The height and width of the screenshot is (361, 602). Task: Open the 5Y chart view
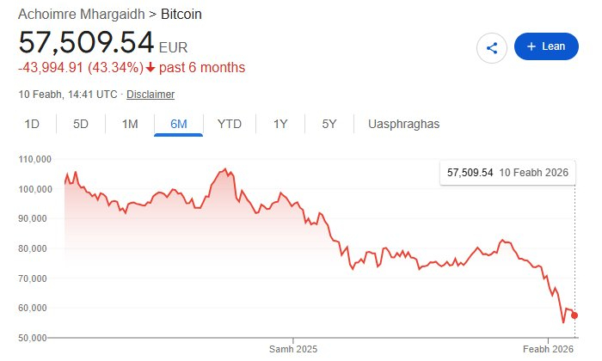pyautogui.click(x=329, y=124)
